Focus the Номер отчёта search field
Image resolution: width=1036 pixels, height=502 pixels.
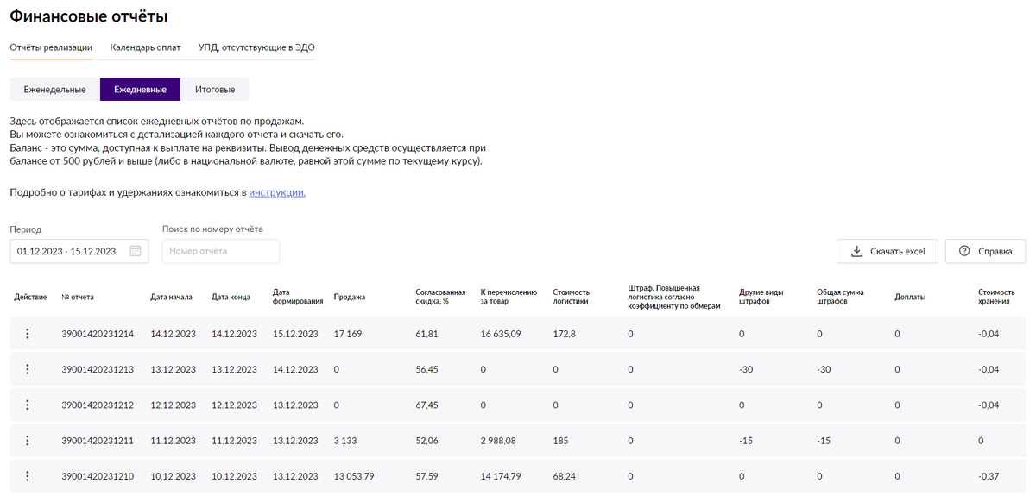coord(221,251)
